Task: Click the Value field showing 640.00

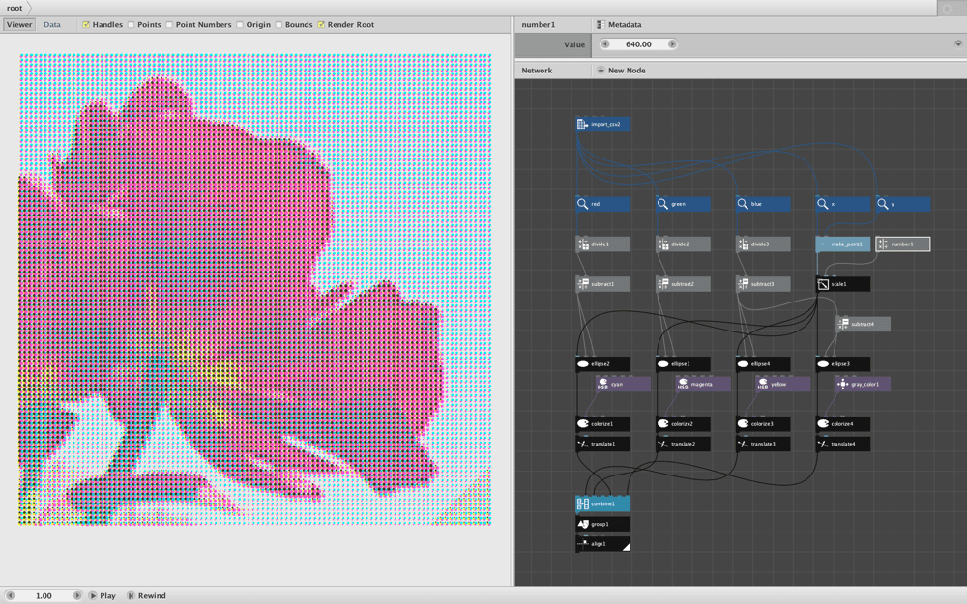Action: (638, 44)
